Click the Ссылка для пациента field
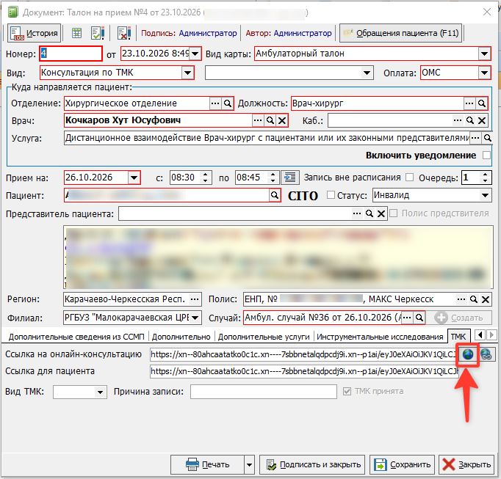 304,371
